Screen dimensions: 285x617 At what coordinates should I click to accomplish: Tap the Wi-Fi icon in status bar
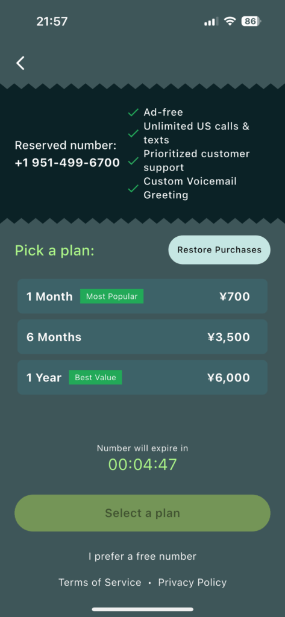[230, 21]
